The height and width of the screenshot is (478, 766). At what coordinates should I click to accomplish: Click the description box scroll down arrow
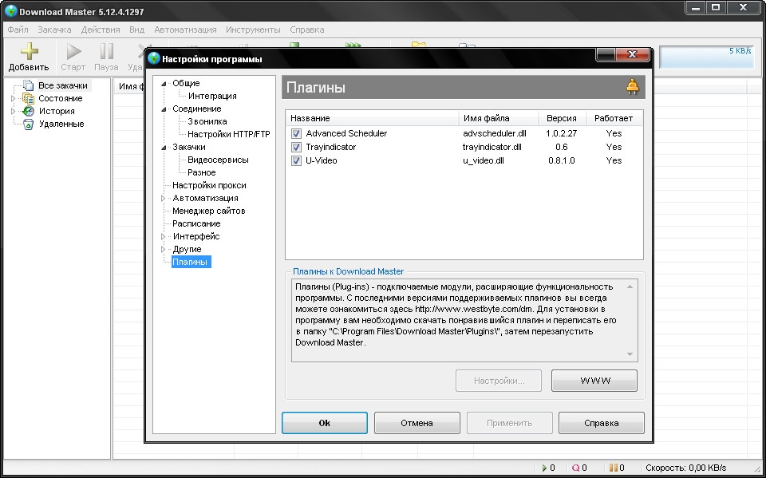(630, 354)
